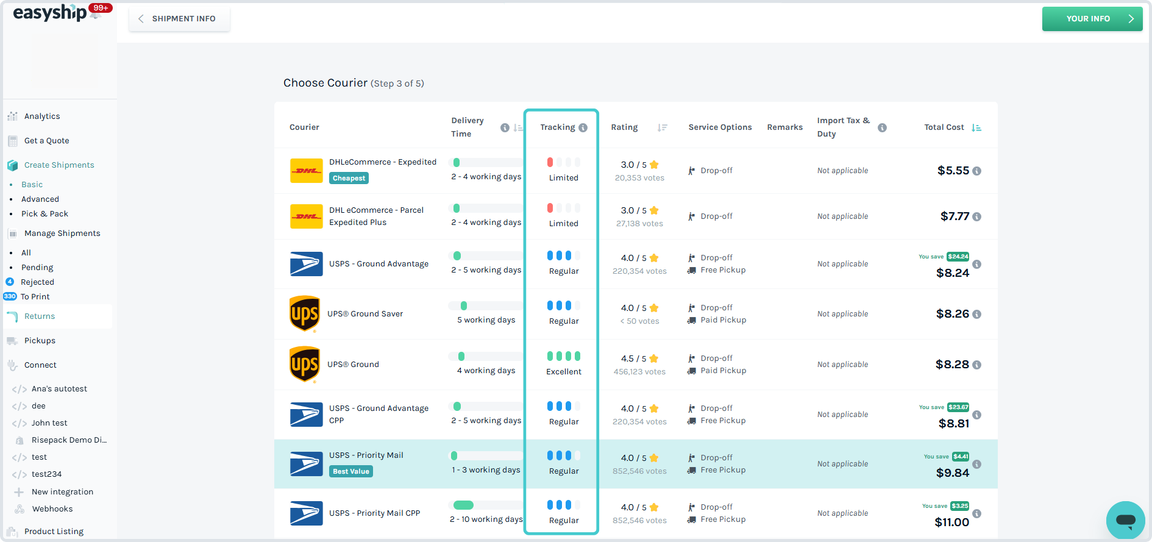Select Create Shipments in sidebar

pyautogui.click(x=59, y=165)
